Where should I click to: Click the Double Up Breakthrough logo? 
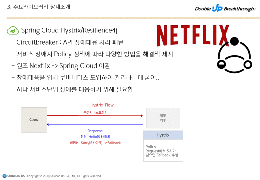[x=225, y=8]
